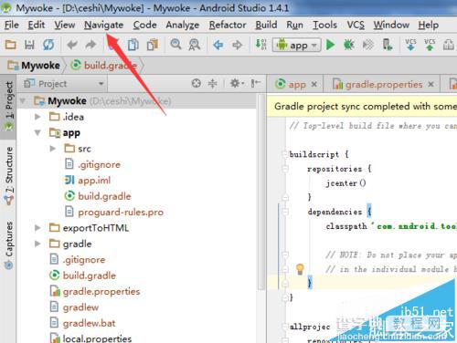Click the Synchronize refresh icon

tap(48, 45)
